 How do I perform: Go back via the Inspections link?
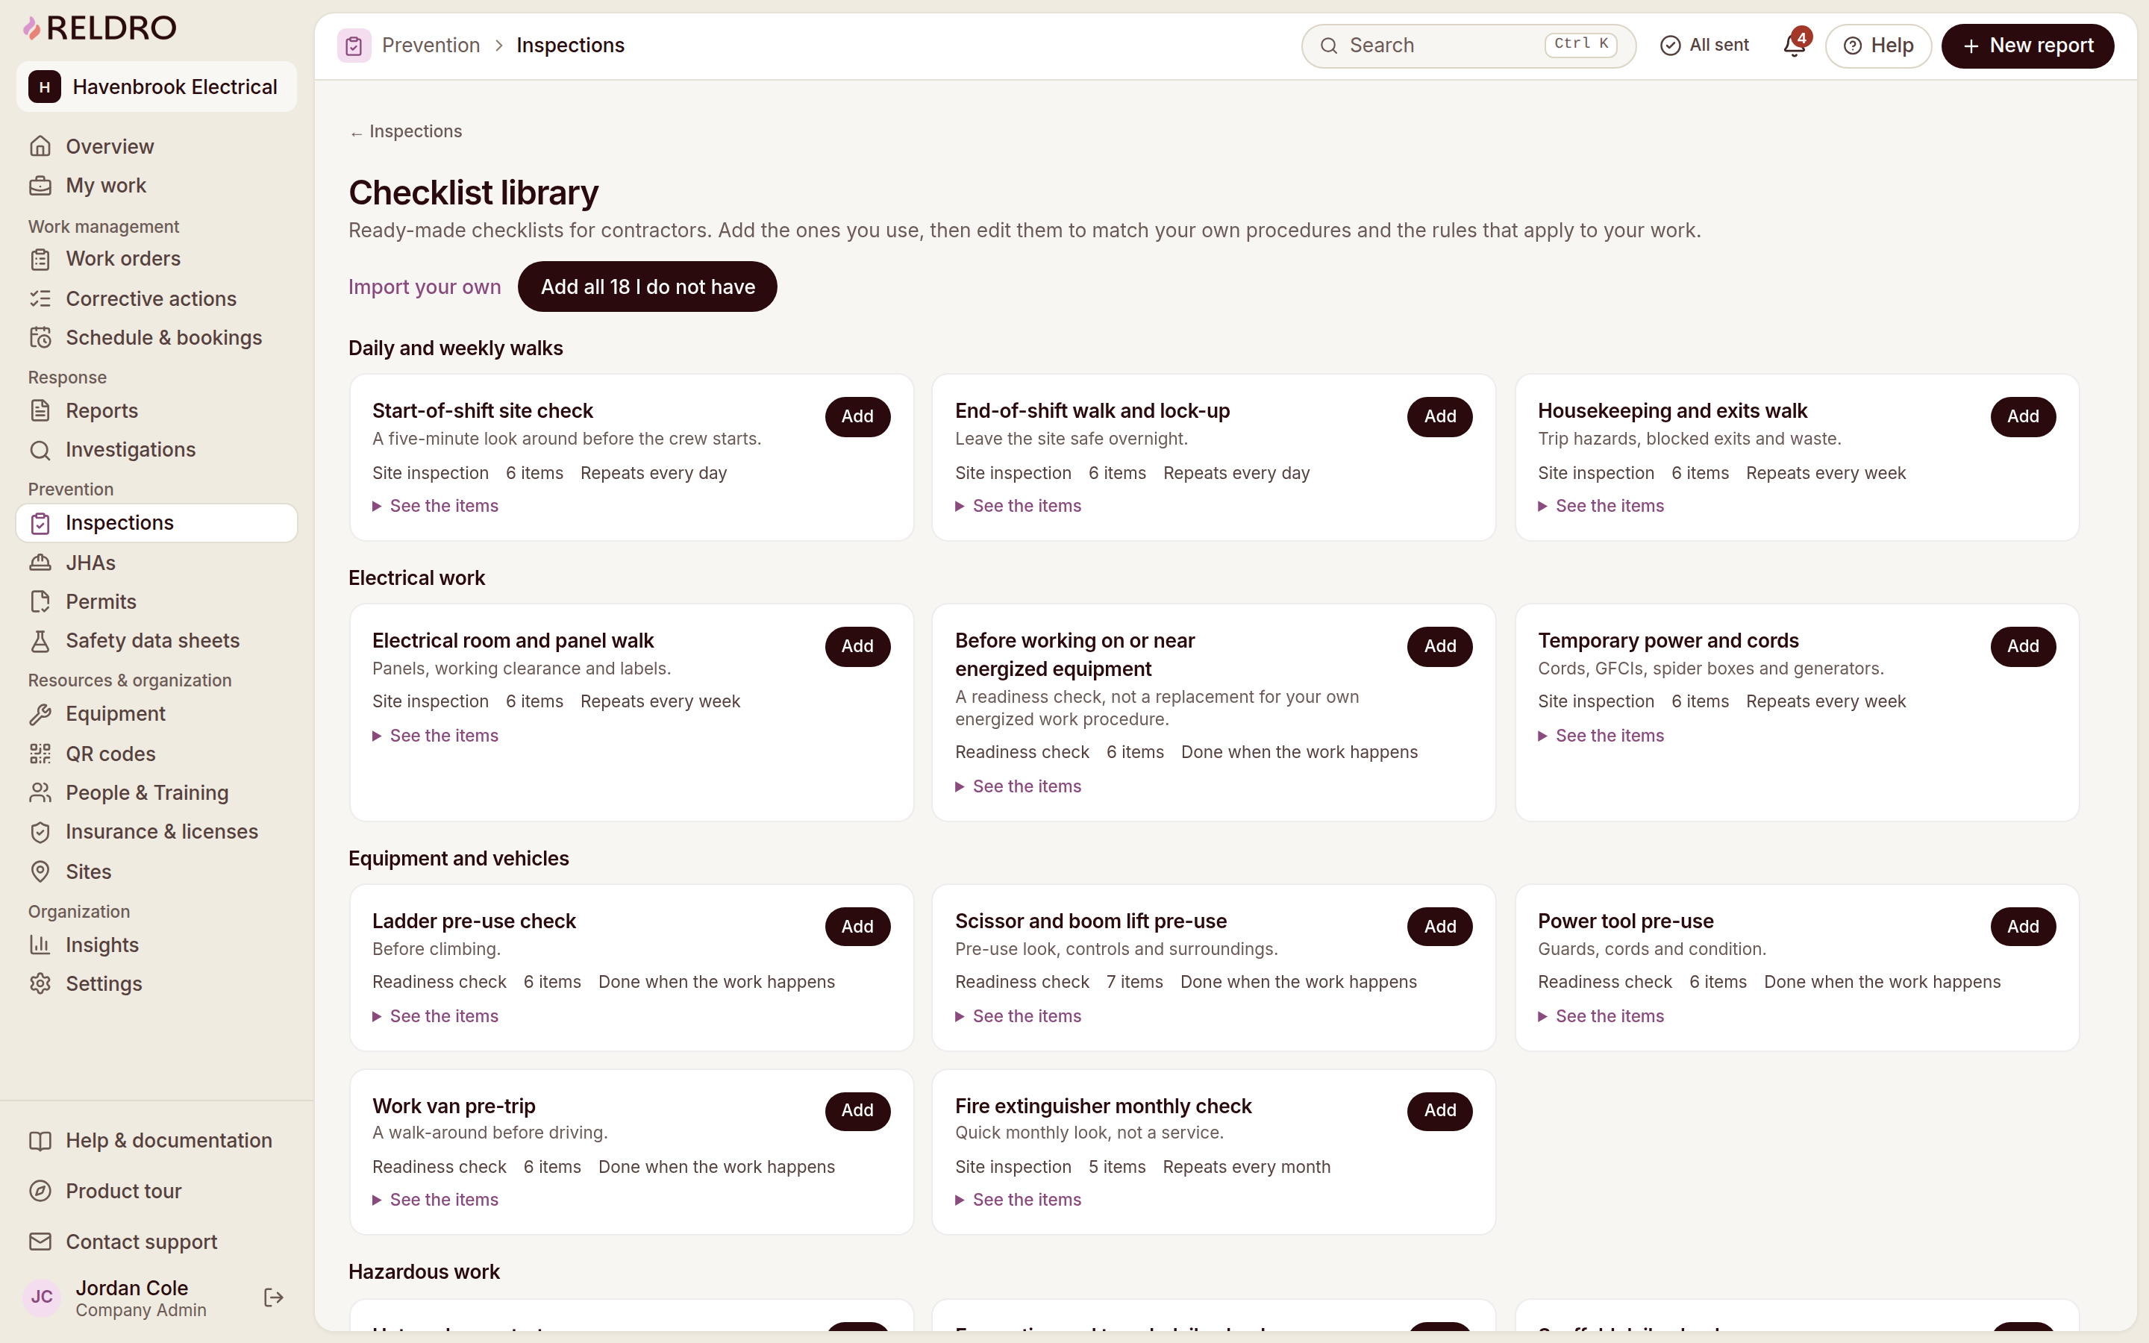click(x=406, y=131)
